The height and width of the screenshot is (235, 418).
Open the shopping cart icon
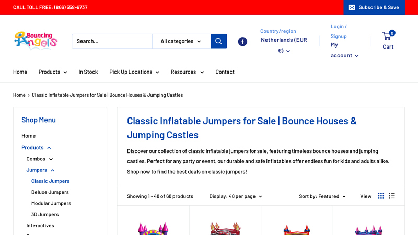tap(388, 36)
